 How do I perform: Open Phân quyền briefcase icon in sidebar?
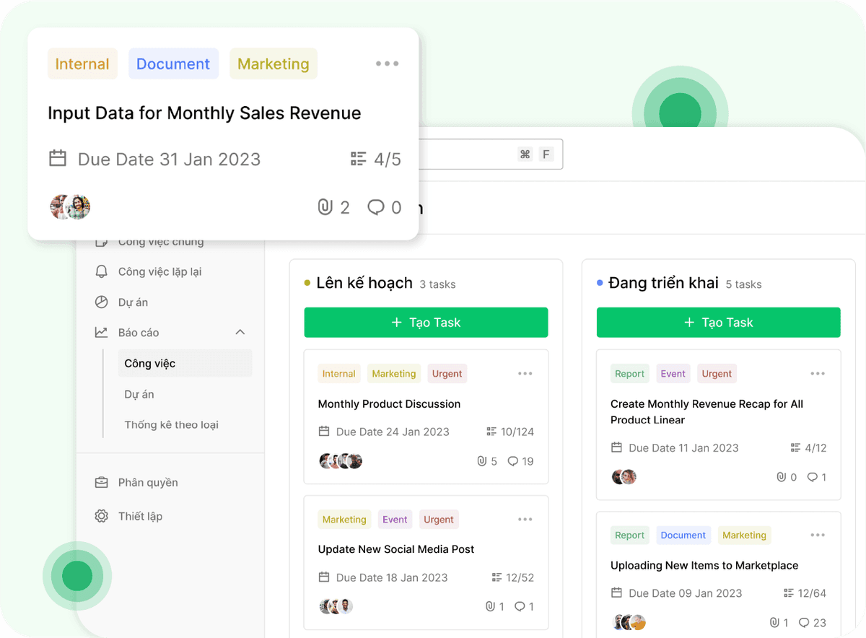[x=102, y=482]
